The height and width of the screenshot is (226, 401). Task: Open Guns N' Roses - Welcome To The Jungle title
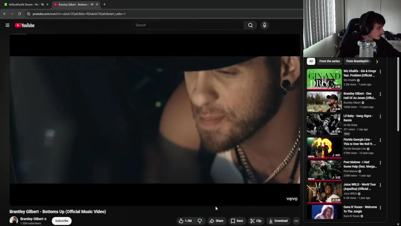click(360, 209)
